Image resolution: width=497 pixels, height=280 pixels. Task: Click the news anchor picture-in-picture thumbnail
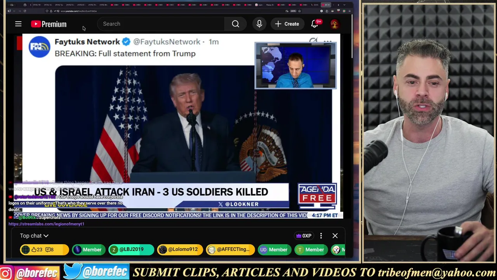[295, 66]
